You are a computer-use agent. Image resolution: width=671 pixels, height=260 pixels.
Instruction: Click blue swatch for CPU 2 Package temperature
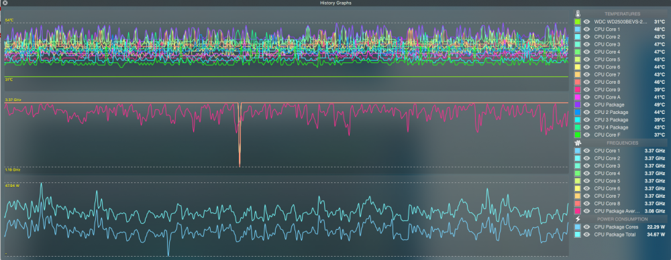[578, 112]
